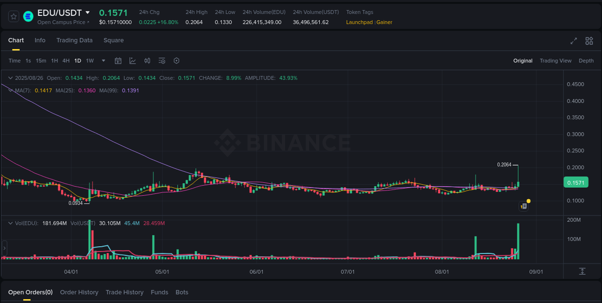
Task: Expand the chart to fullscreen
Action: point(574,41)
